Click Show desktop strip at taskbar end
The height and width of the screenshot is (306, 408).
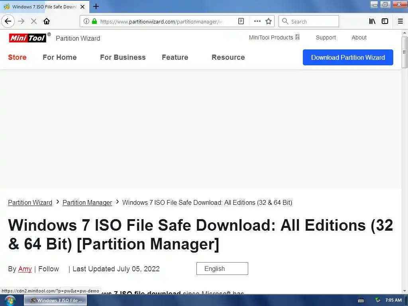(406, 300)
